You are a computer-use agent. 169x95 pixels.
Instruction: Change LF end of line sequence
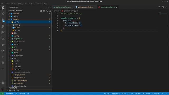point(129,94)
